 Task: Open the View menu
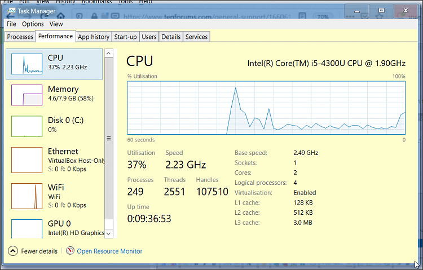coord(56,24)
